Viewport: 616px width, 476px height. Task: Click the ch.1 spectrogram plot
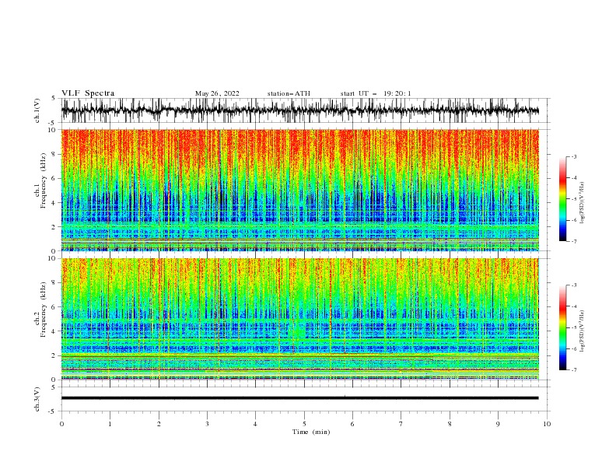click(x=299, y=190)
